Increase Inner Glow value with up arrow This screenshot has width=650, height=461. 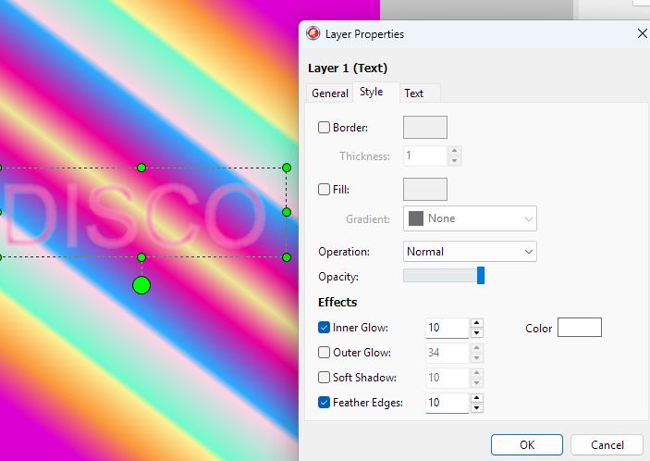[x=477, y=322]
